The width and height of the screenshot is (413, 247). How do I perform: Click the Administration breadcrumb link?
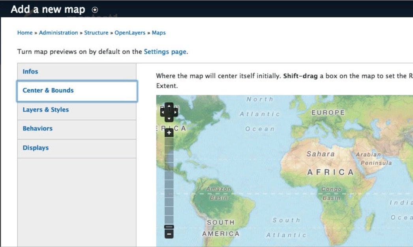point(58,33)
